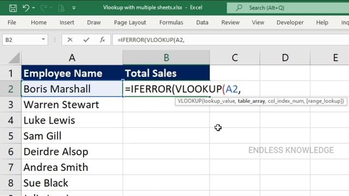Switch to the View tab
Viewport: 349px width, 196px height.
pos(258,22)
